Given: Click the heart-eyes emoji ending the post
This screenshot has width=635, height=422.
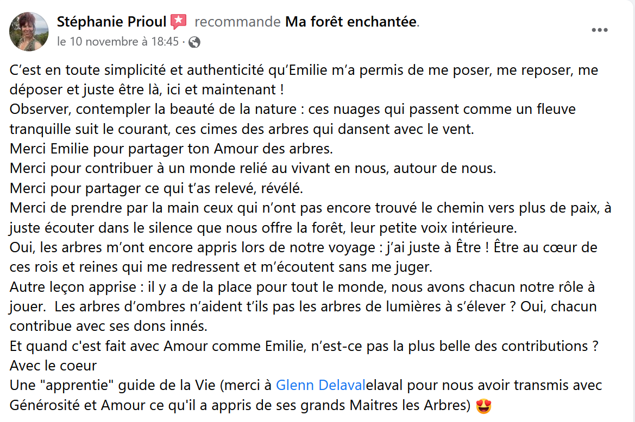Looking at the screenshot, I should click(x=483, y=405).
